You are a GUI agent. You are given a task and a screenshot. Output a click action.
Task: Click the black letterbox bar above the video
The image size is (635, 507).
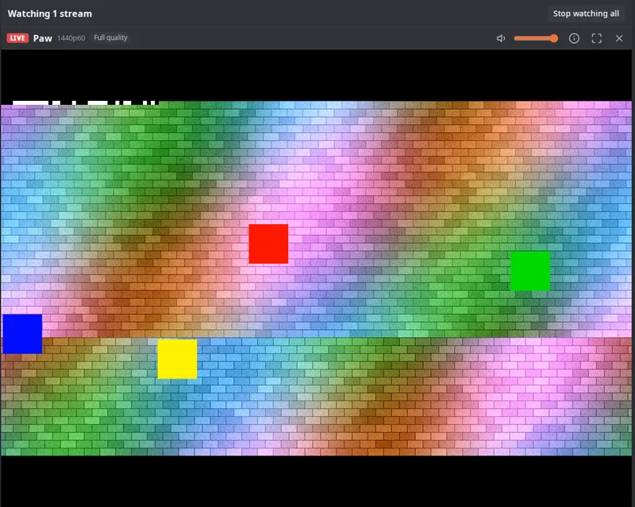tap(316, 75)
